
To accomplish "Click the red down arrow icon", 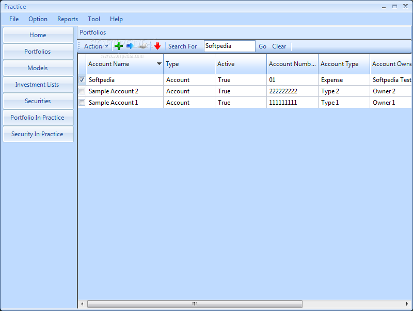I will click(157, 46).
